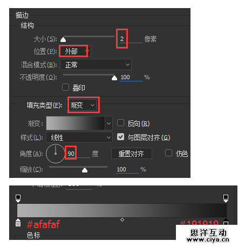Click the right opacity stop above gradient bar
245x248 pixels.
[x=226, y=198]
